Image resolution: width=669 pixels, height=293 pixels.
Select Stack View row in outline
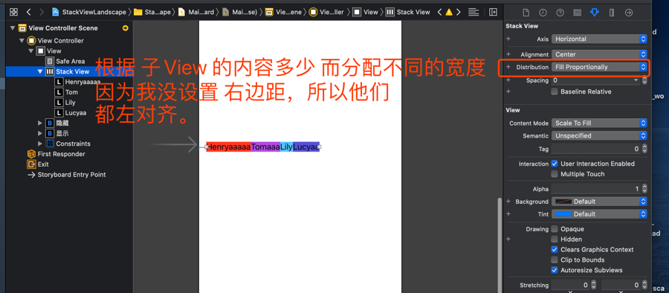coord(70,71)
